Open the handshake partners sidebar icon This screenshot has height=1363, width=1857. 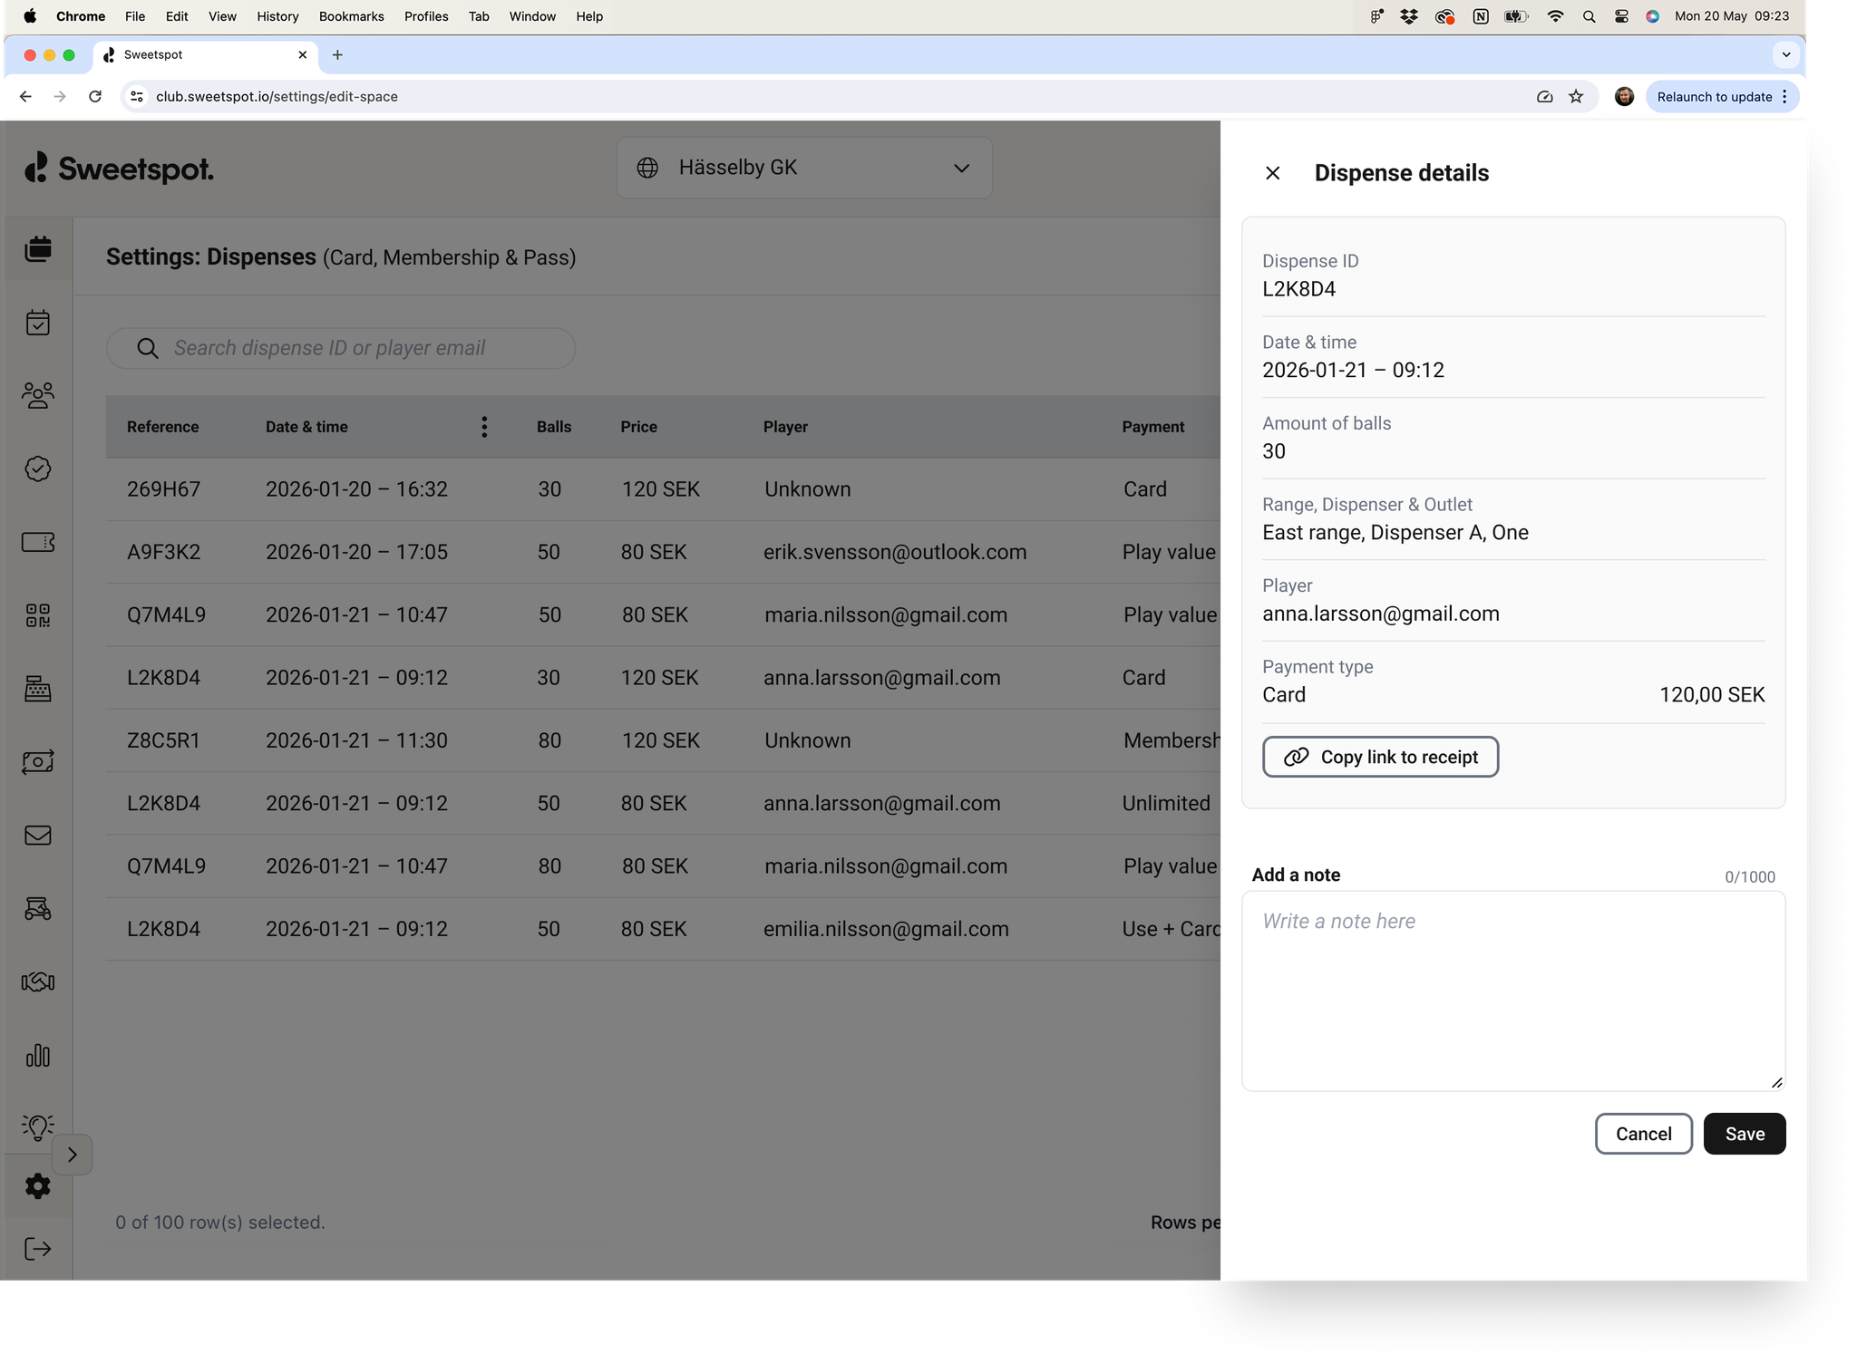point(38,981)
